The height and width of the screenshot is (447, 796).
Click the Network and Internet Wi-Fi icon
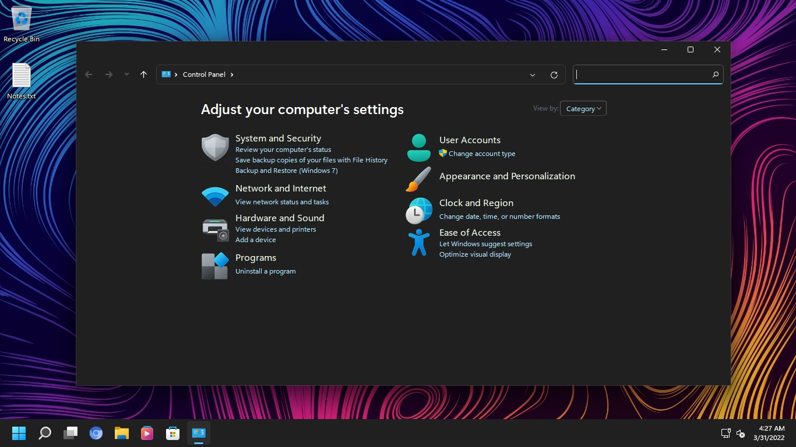coord(215,196)
